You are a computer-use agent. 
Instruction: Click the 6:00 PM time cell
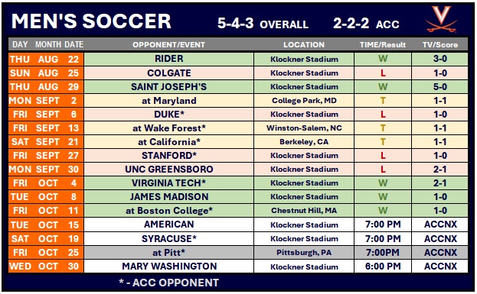tap(383, 266)
